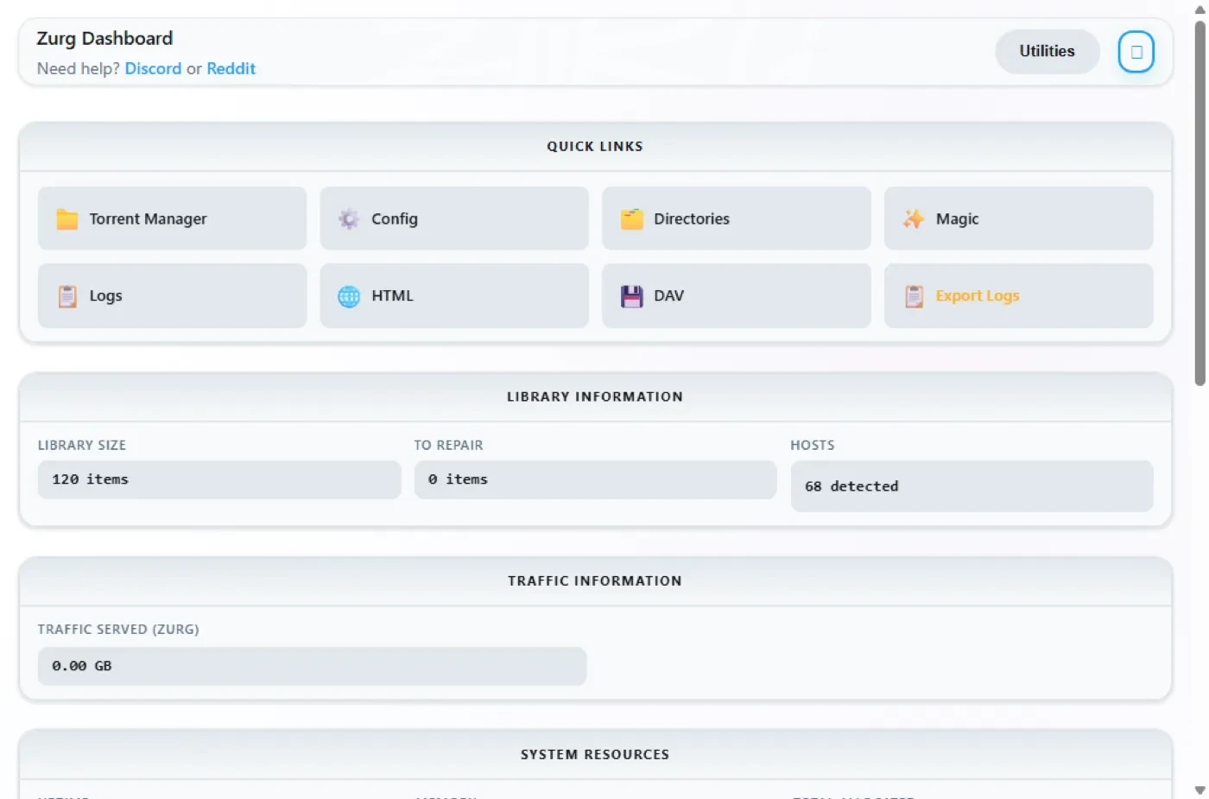This screenshot has height=799, width=1209.
Task: View Logs via quick link
Action: pyautogui.click(x=172, y=295)
